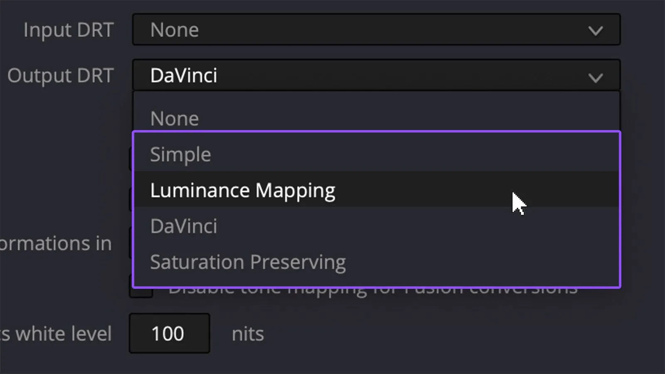Click the hidden field edge left of Simple
The width and height of the screenshot is (665, 374).
pyautogui.click(x=131, y=159)
